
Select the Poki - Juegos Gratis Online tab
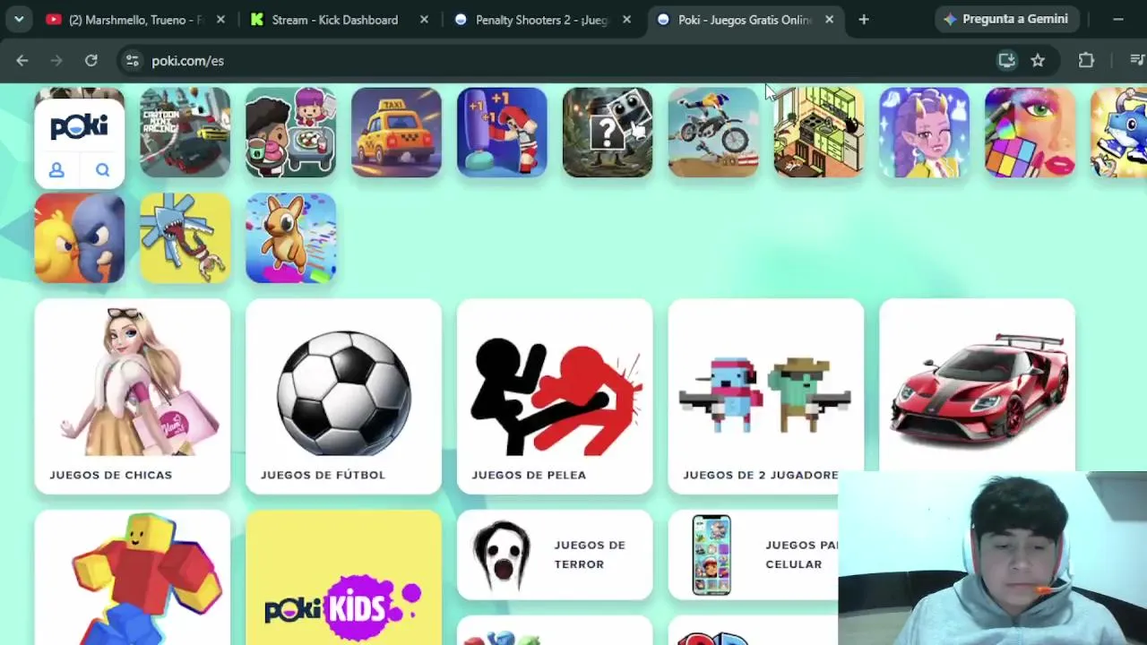(x=747, y=19)
